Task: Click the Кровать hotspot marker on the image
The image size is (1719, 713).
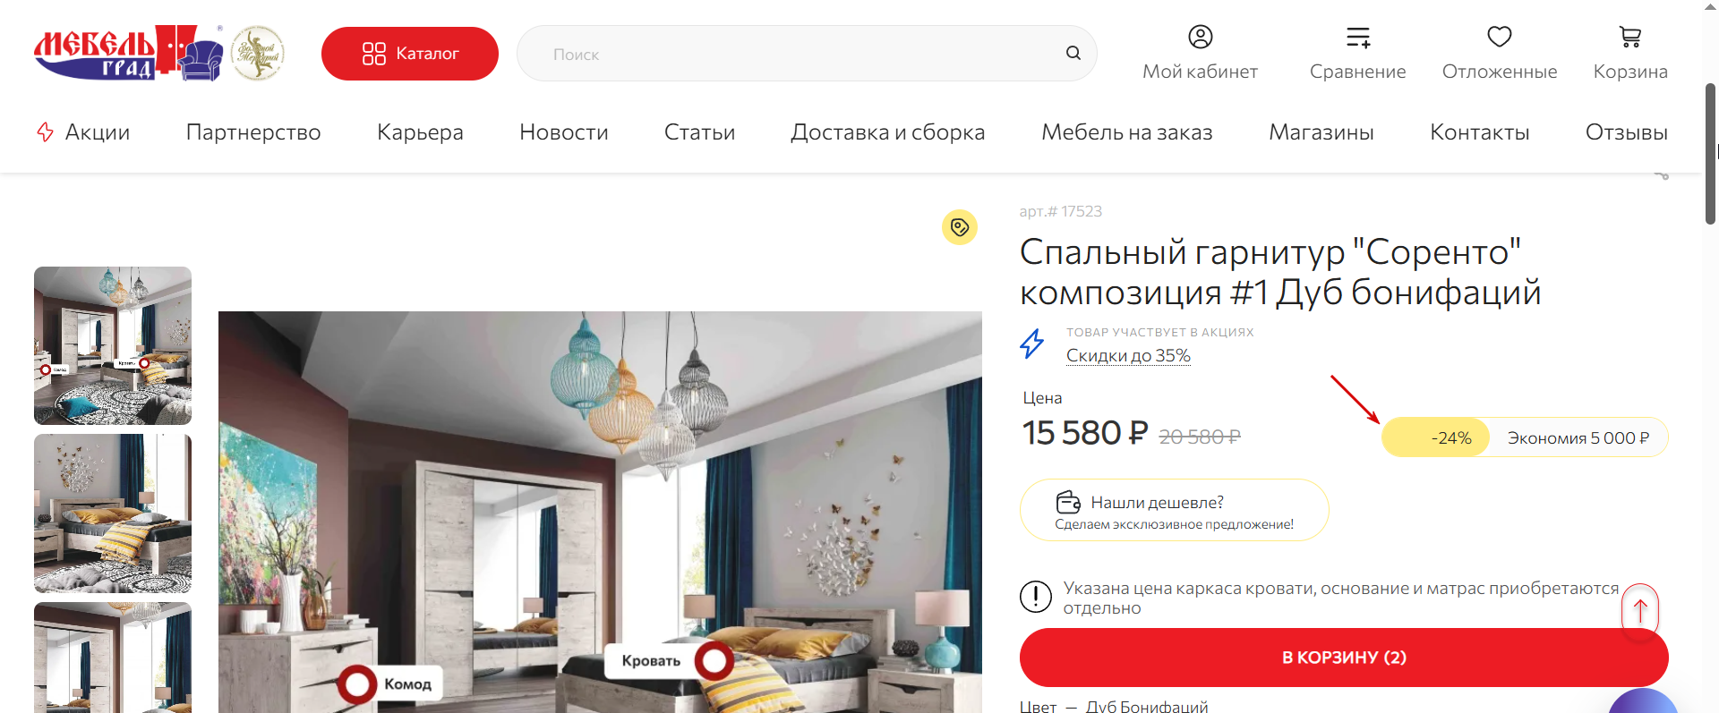Action: 714,661
